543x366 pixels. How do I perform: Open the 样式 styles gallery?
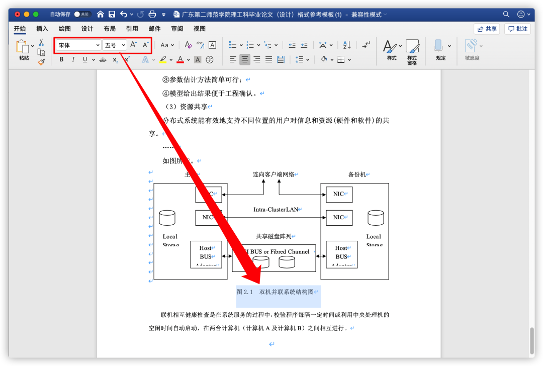pos(392,50)
